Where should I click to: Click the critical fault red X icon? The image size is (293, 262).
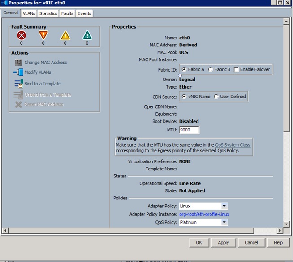point(22,35)
